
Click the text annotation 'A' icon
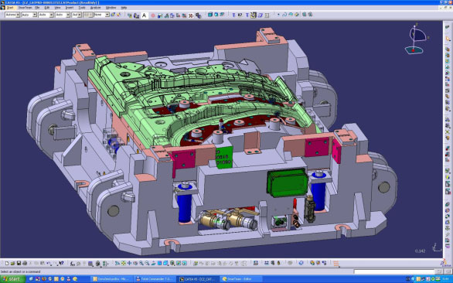pos(144,15)
